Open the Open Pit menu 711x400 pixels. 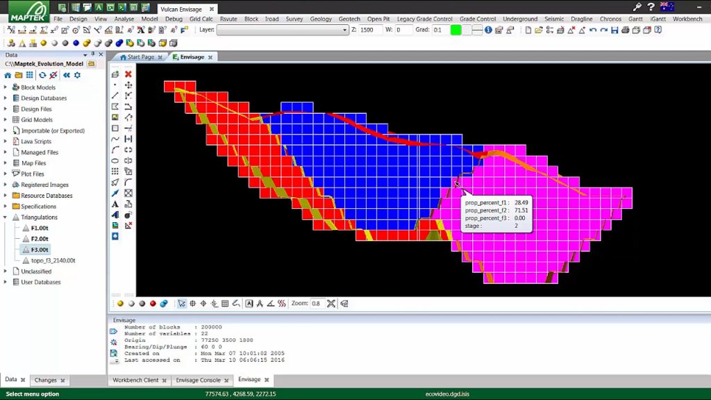378,19
